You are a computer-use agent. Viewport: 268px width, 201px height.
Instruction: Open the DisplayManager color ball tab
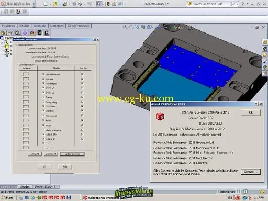pyautogui.click(x=32, y=33)
